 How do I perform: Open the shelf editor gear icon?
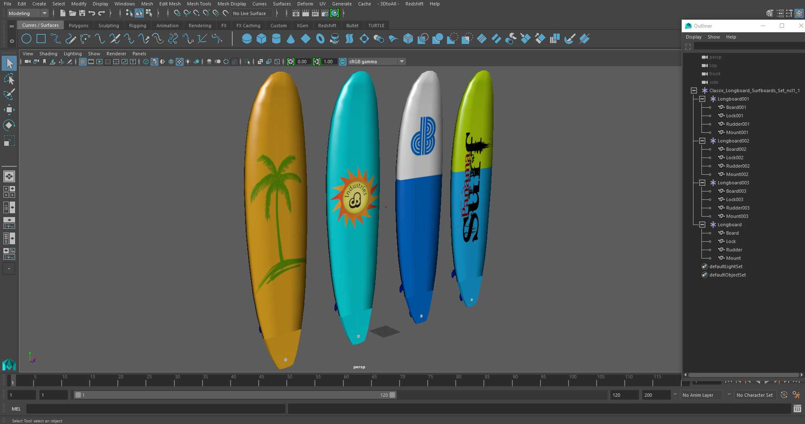tap(12, 41)
